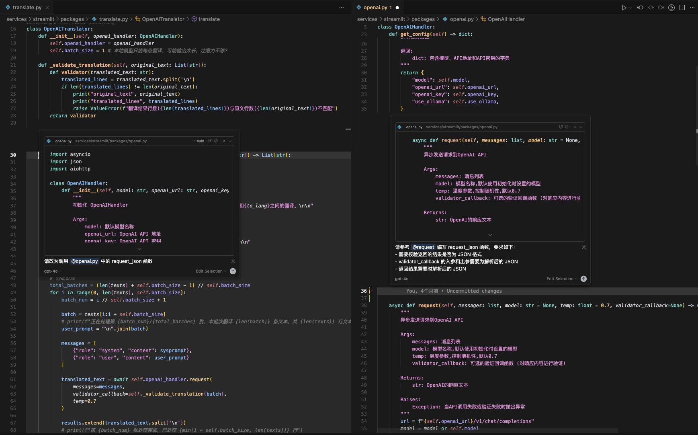Click check-circle icon in right context card
The image size is (698, 435).
pyautogui.click(x=567, y=127)
